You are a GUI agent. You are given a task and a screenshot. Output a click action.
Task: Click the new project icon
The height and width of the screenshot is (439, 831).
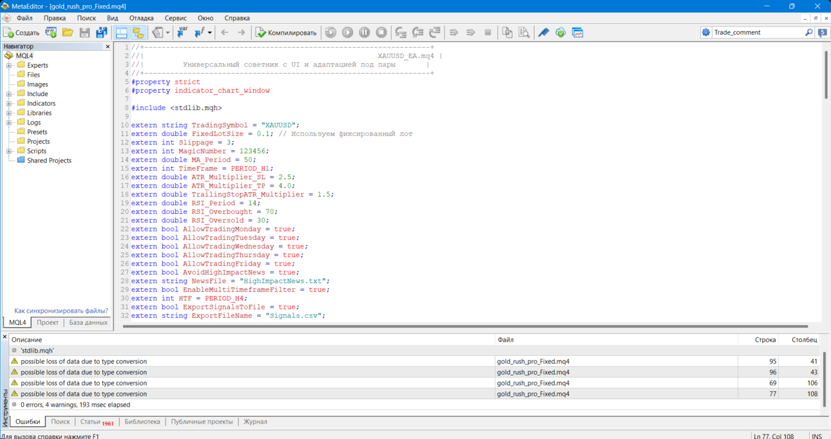(x=51, y=32)
